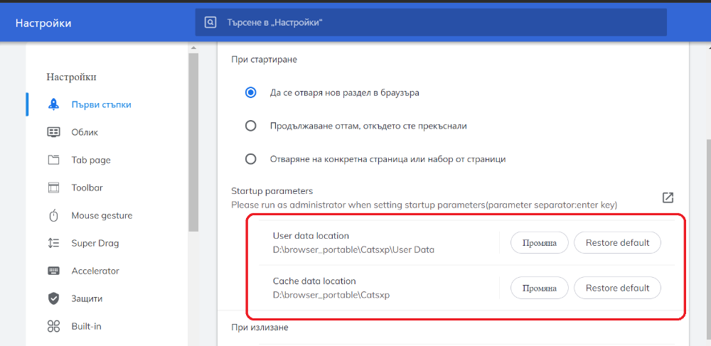
Task: Click Промяна for Cache data location
Action: point(539,288)
